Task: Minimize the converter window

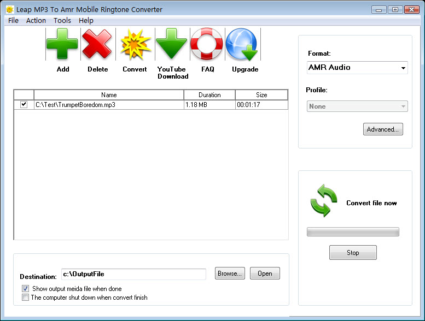Action: pos(379,10)
